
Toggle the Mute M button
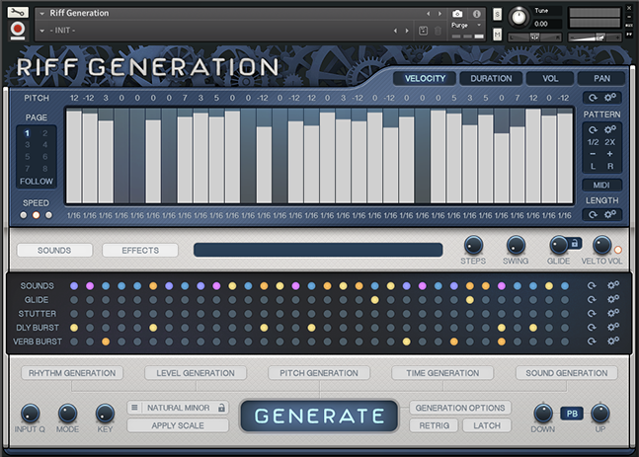pyautogui.click(x=497, y=35)
